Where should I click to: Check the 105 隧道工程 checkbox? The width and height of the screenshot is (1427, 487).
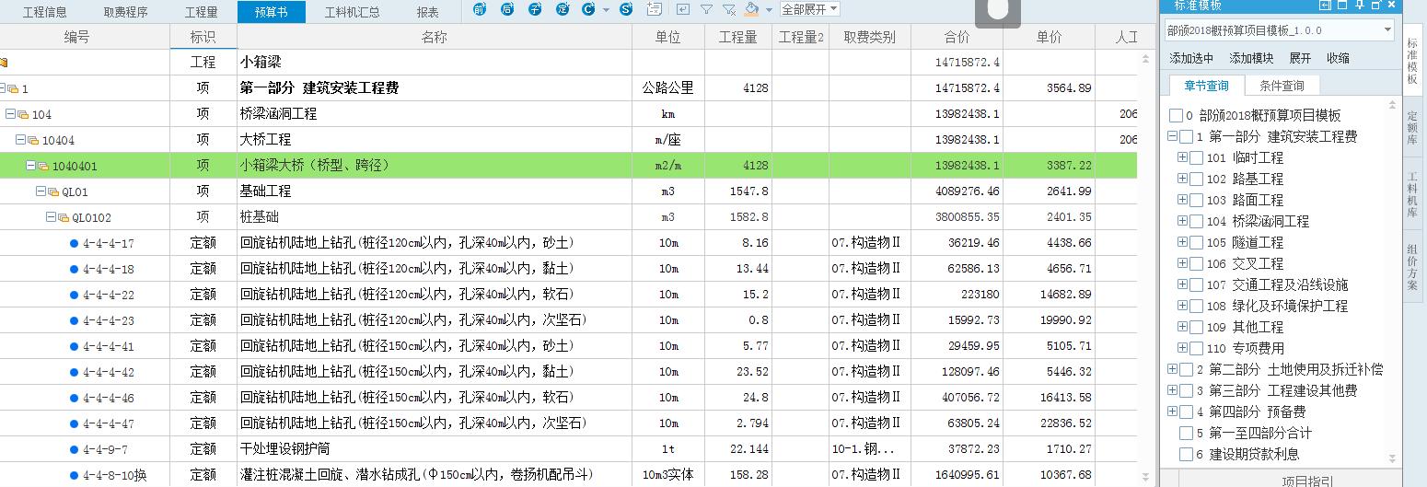click(x=1196, y=243)
